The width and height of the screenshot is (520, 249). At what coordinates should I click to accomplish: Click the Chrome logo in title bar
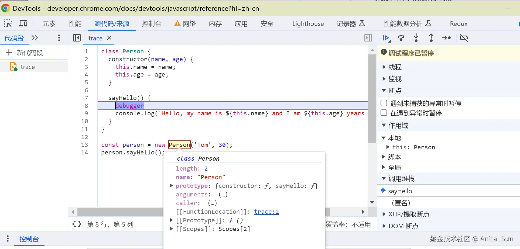click(6, 8)
